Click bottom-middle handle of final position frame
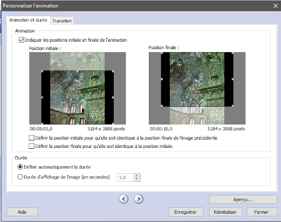The image size is (281, 222). pyautogui.click(x=197, y=106)
